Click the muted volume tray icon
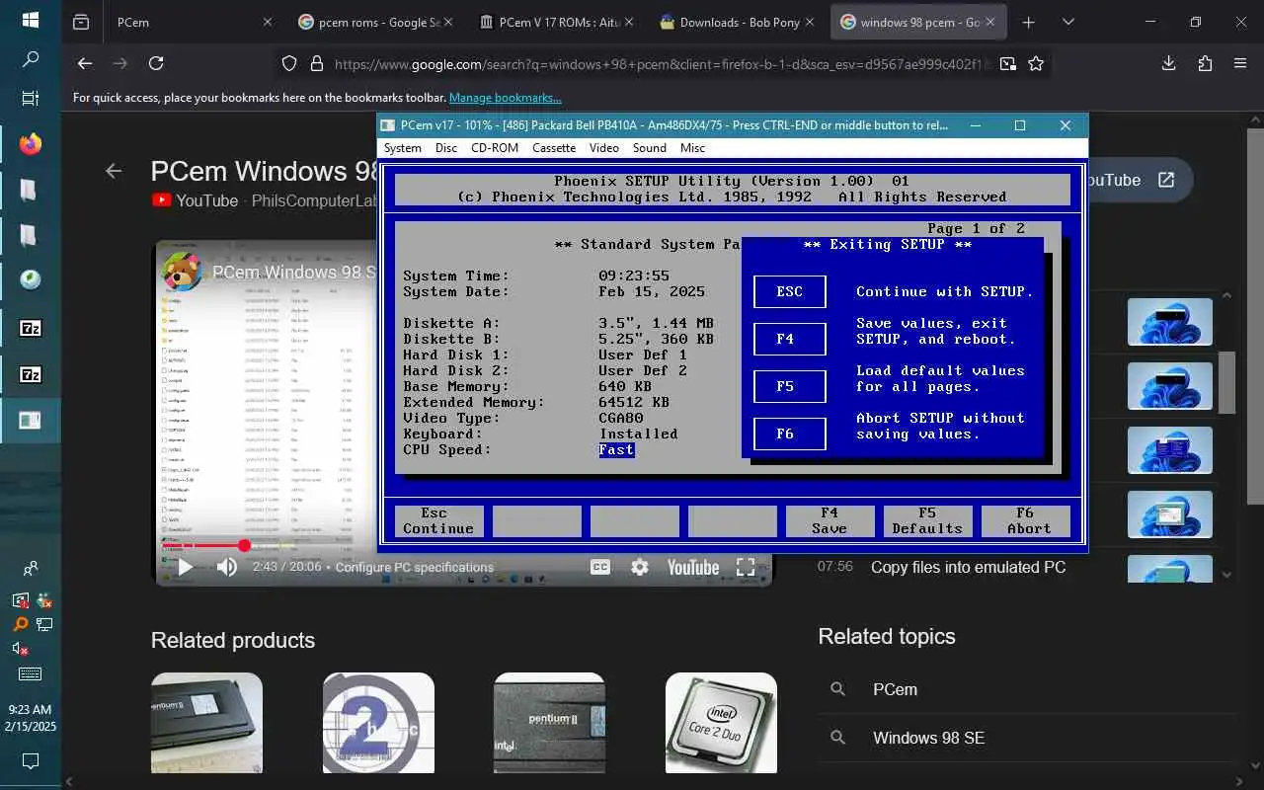 point(19,649)
